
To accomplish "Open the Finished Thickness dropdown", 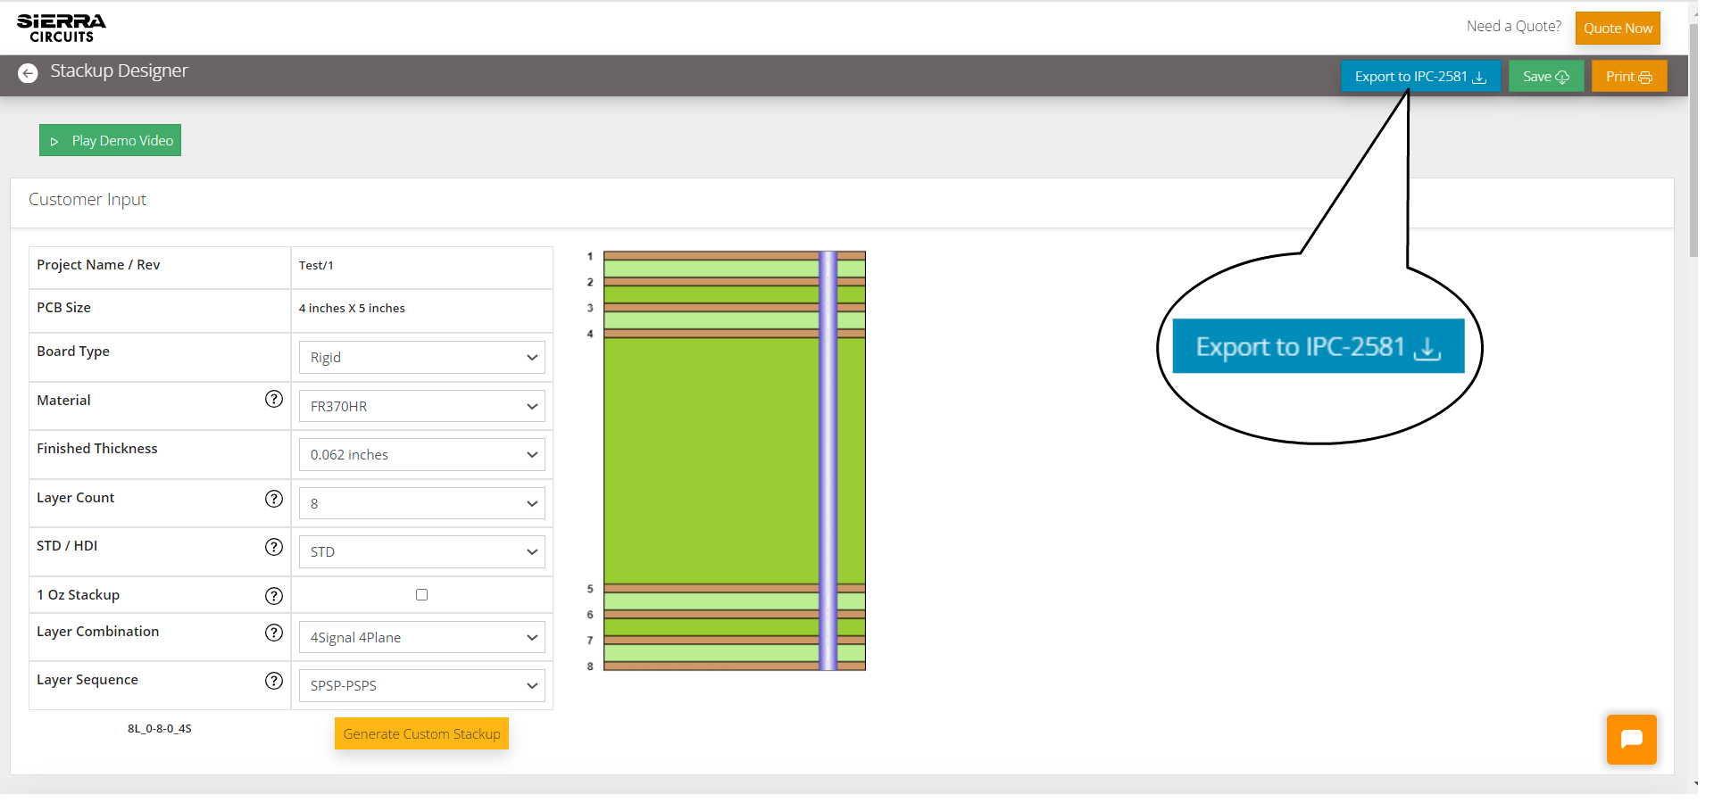I will coord(421,455).
